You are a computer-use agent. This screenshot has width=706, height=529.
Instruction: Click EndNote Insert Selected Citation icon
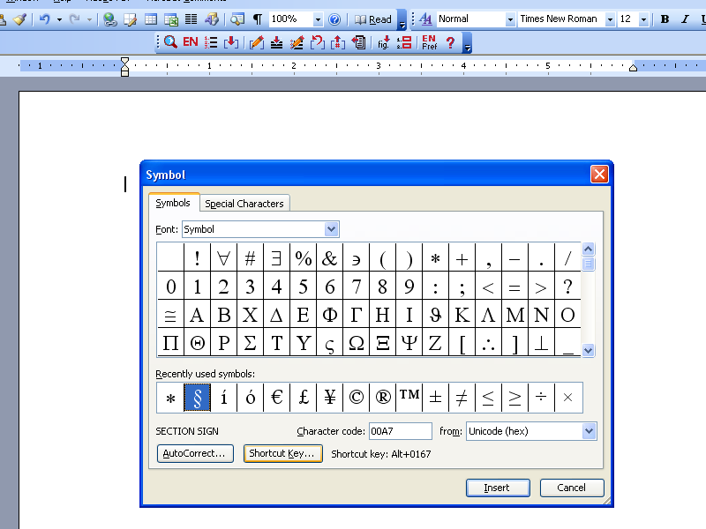click(231, 42)
